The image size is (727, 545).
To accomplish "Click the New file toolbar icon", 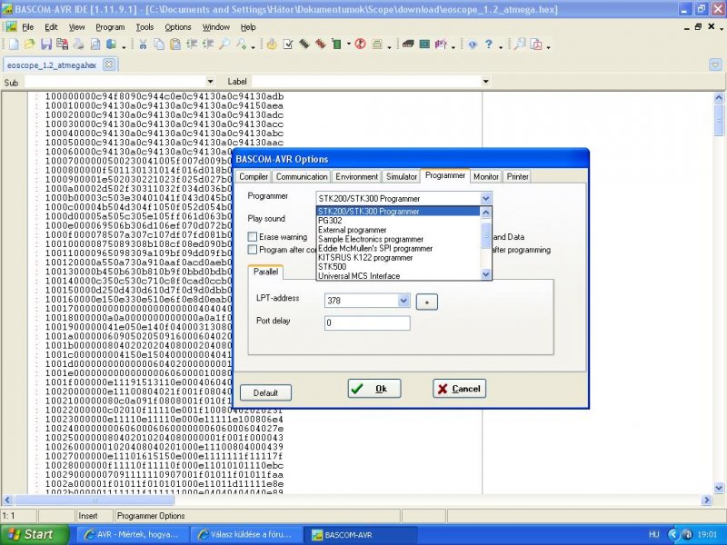I will click(14, 45).
